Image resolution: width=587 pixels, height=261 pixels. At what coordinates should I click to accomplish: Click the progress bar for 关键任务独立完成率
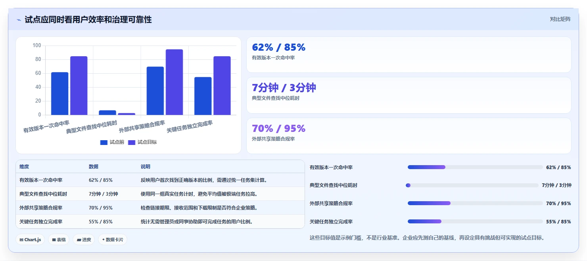tap(475, 221)
